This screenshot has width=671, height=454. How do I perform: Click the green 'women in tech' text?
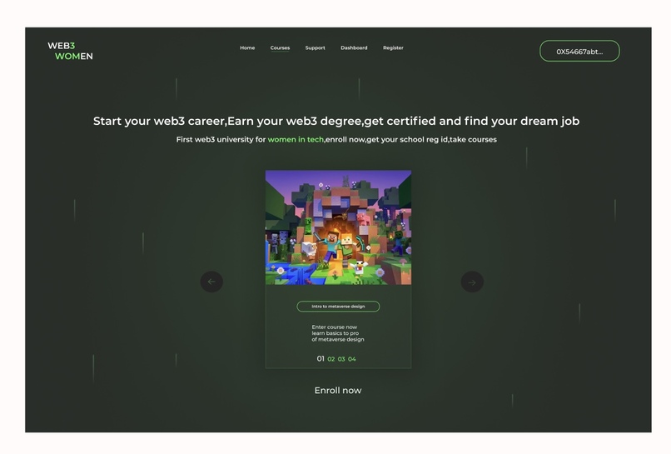tap(296, 140)
